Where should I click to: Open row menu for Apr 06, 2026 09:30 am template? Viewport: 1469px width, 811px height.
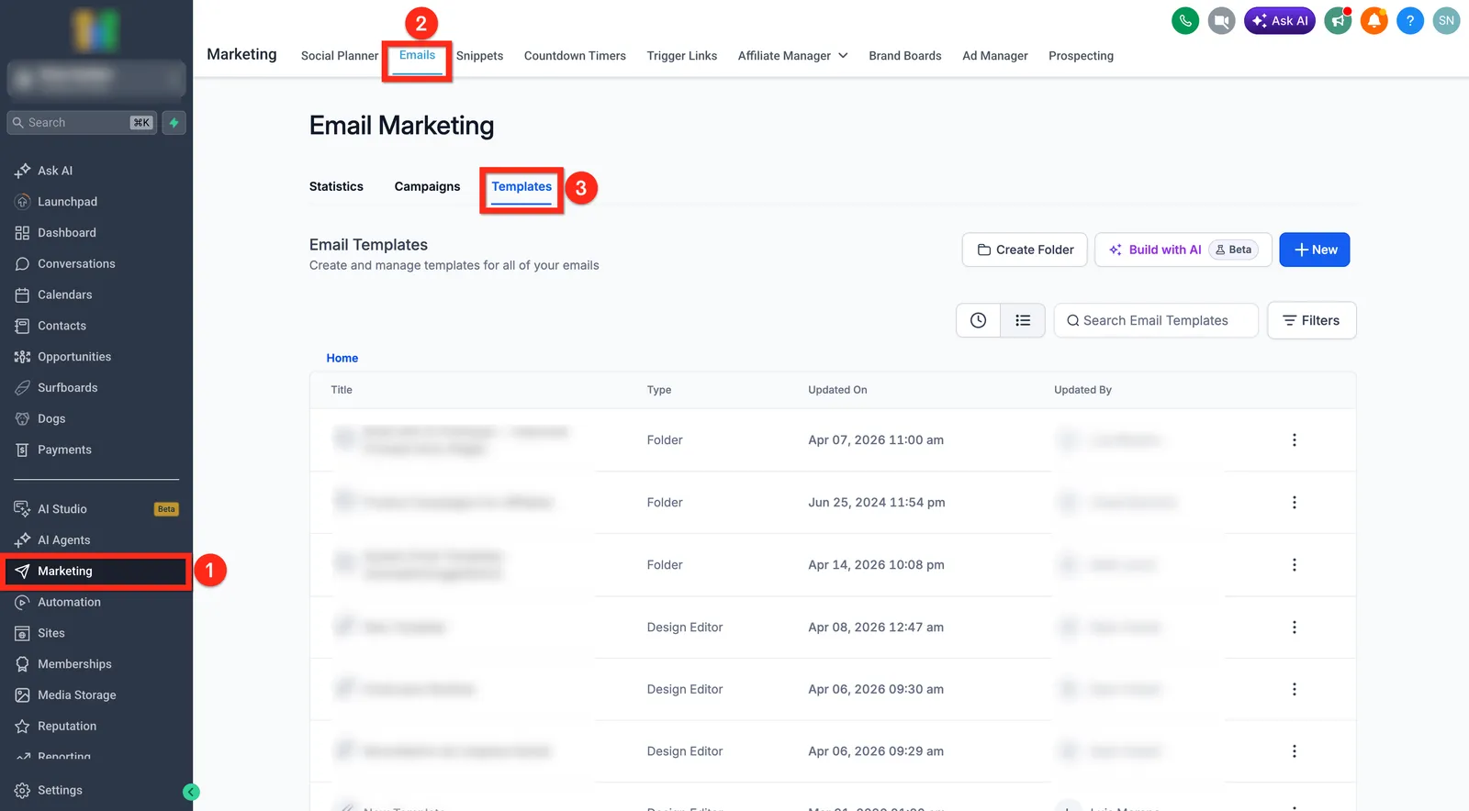click(x=1295, y=689)
